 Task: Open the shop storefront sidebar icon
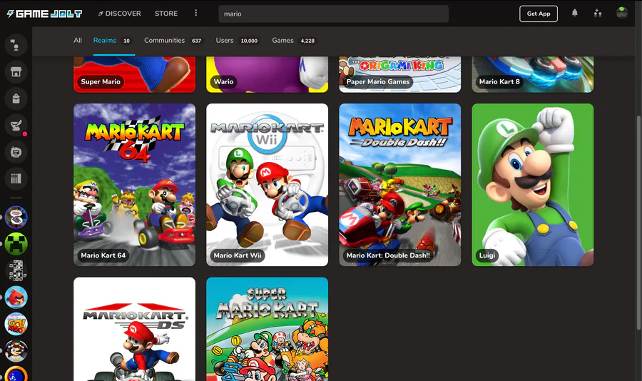[16, 72]
